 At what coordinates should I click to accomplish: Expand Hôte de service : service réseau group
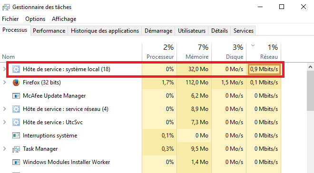coord(4,109)
